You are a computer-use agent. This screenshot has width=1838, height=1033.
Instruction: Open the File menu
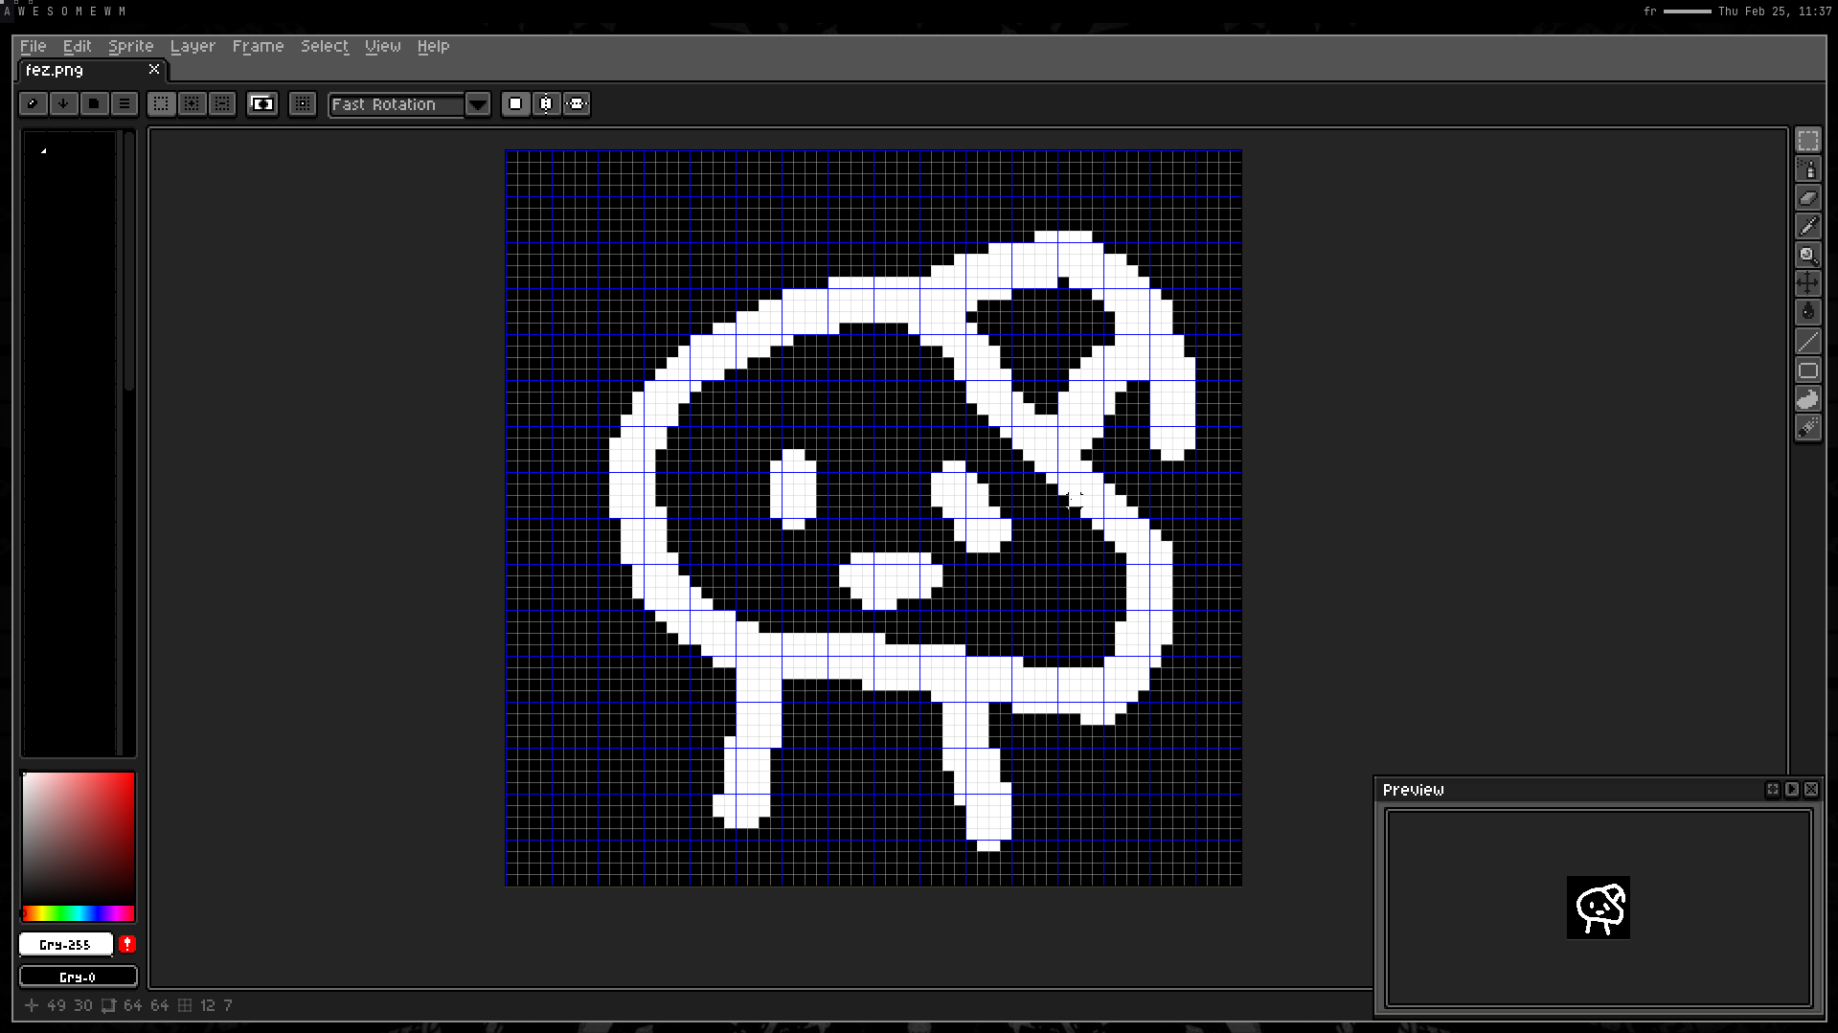33,46
